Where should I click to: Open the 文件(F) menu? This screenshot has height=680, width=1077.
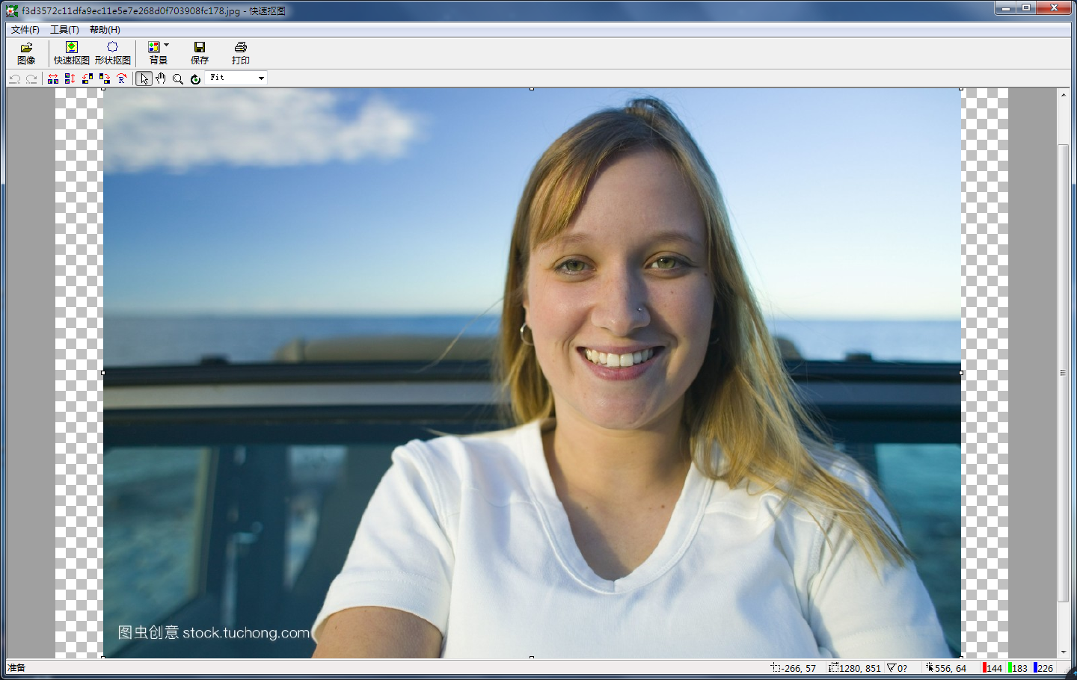[x=25, y=30]
